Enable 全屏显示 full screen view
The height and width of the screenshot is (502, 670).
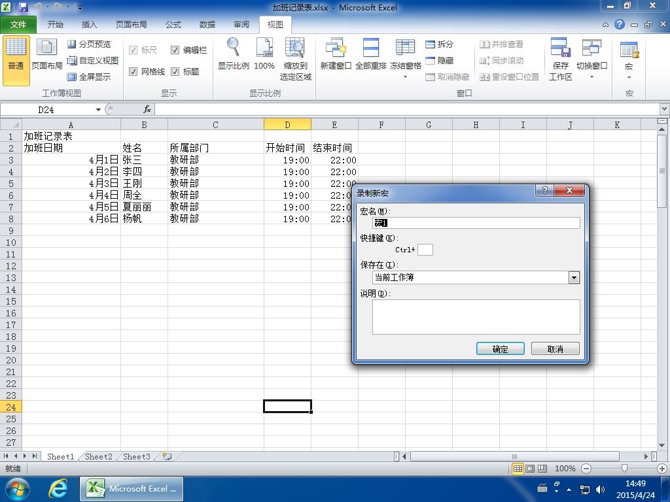pyautogui.click(x=89, y=77)
